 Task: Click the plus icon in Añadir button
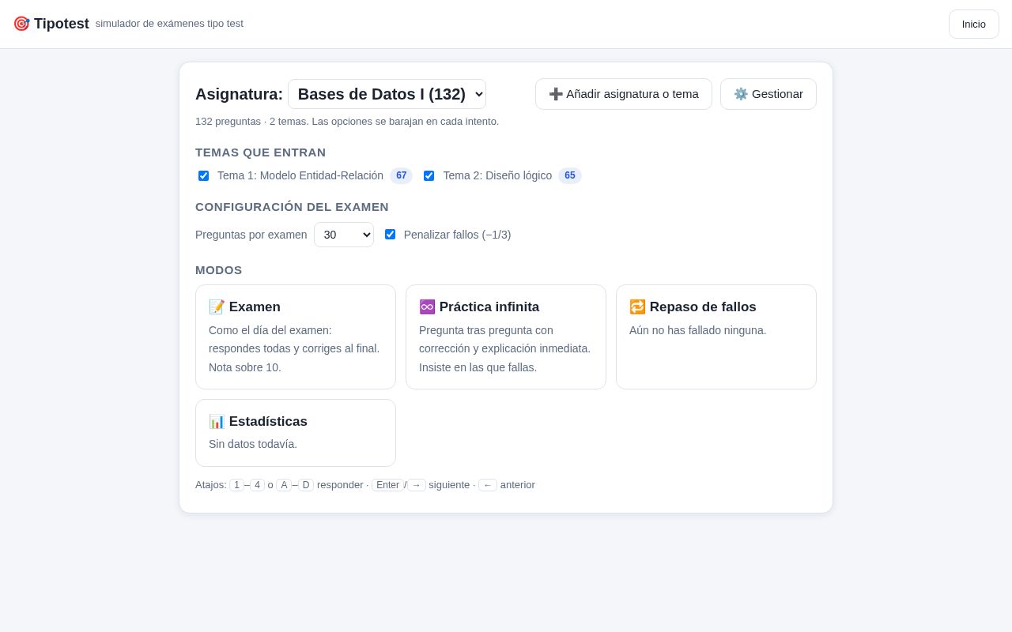[x=556, y=94]
